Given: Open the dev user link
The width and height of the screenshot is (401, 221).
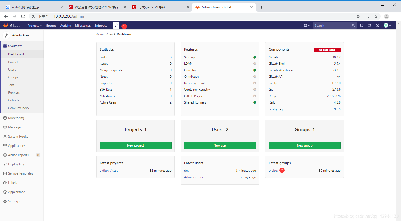Looking at the screenshot, I should point(187,171).
